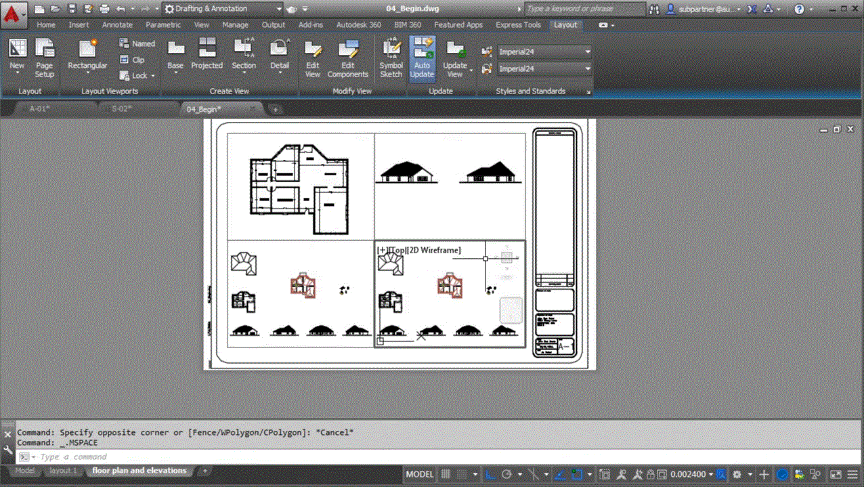
Task: Click Edit View tool
Action: pos(313,58)
